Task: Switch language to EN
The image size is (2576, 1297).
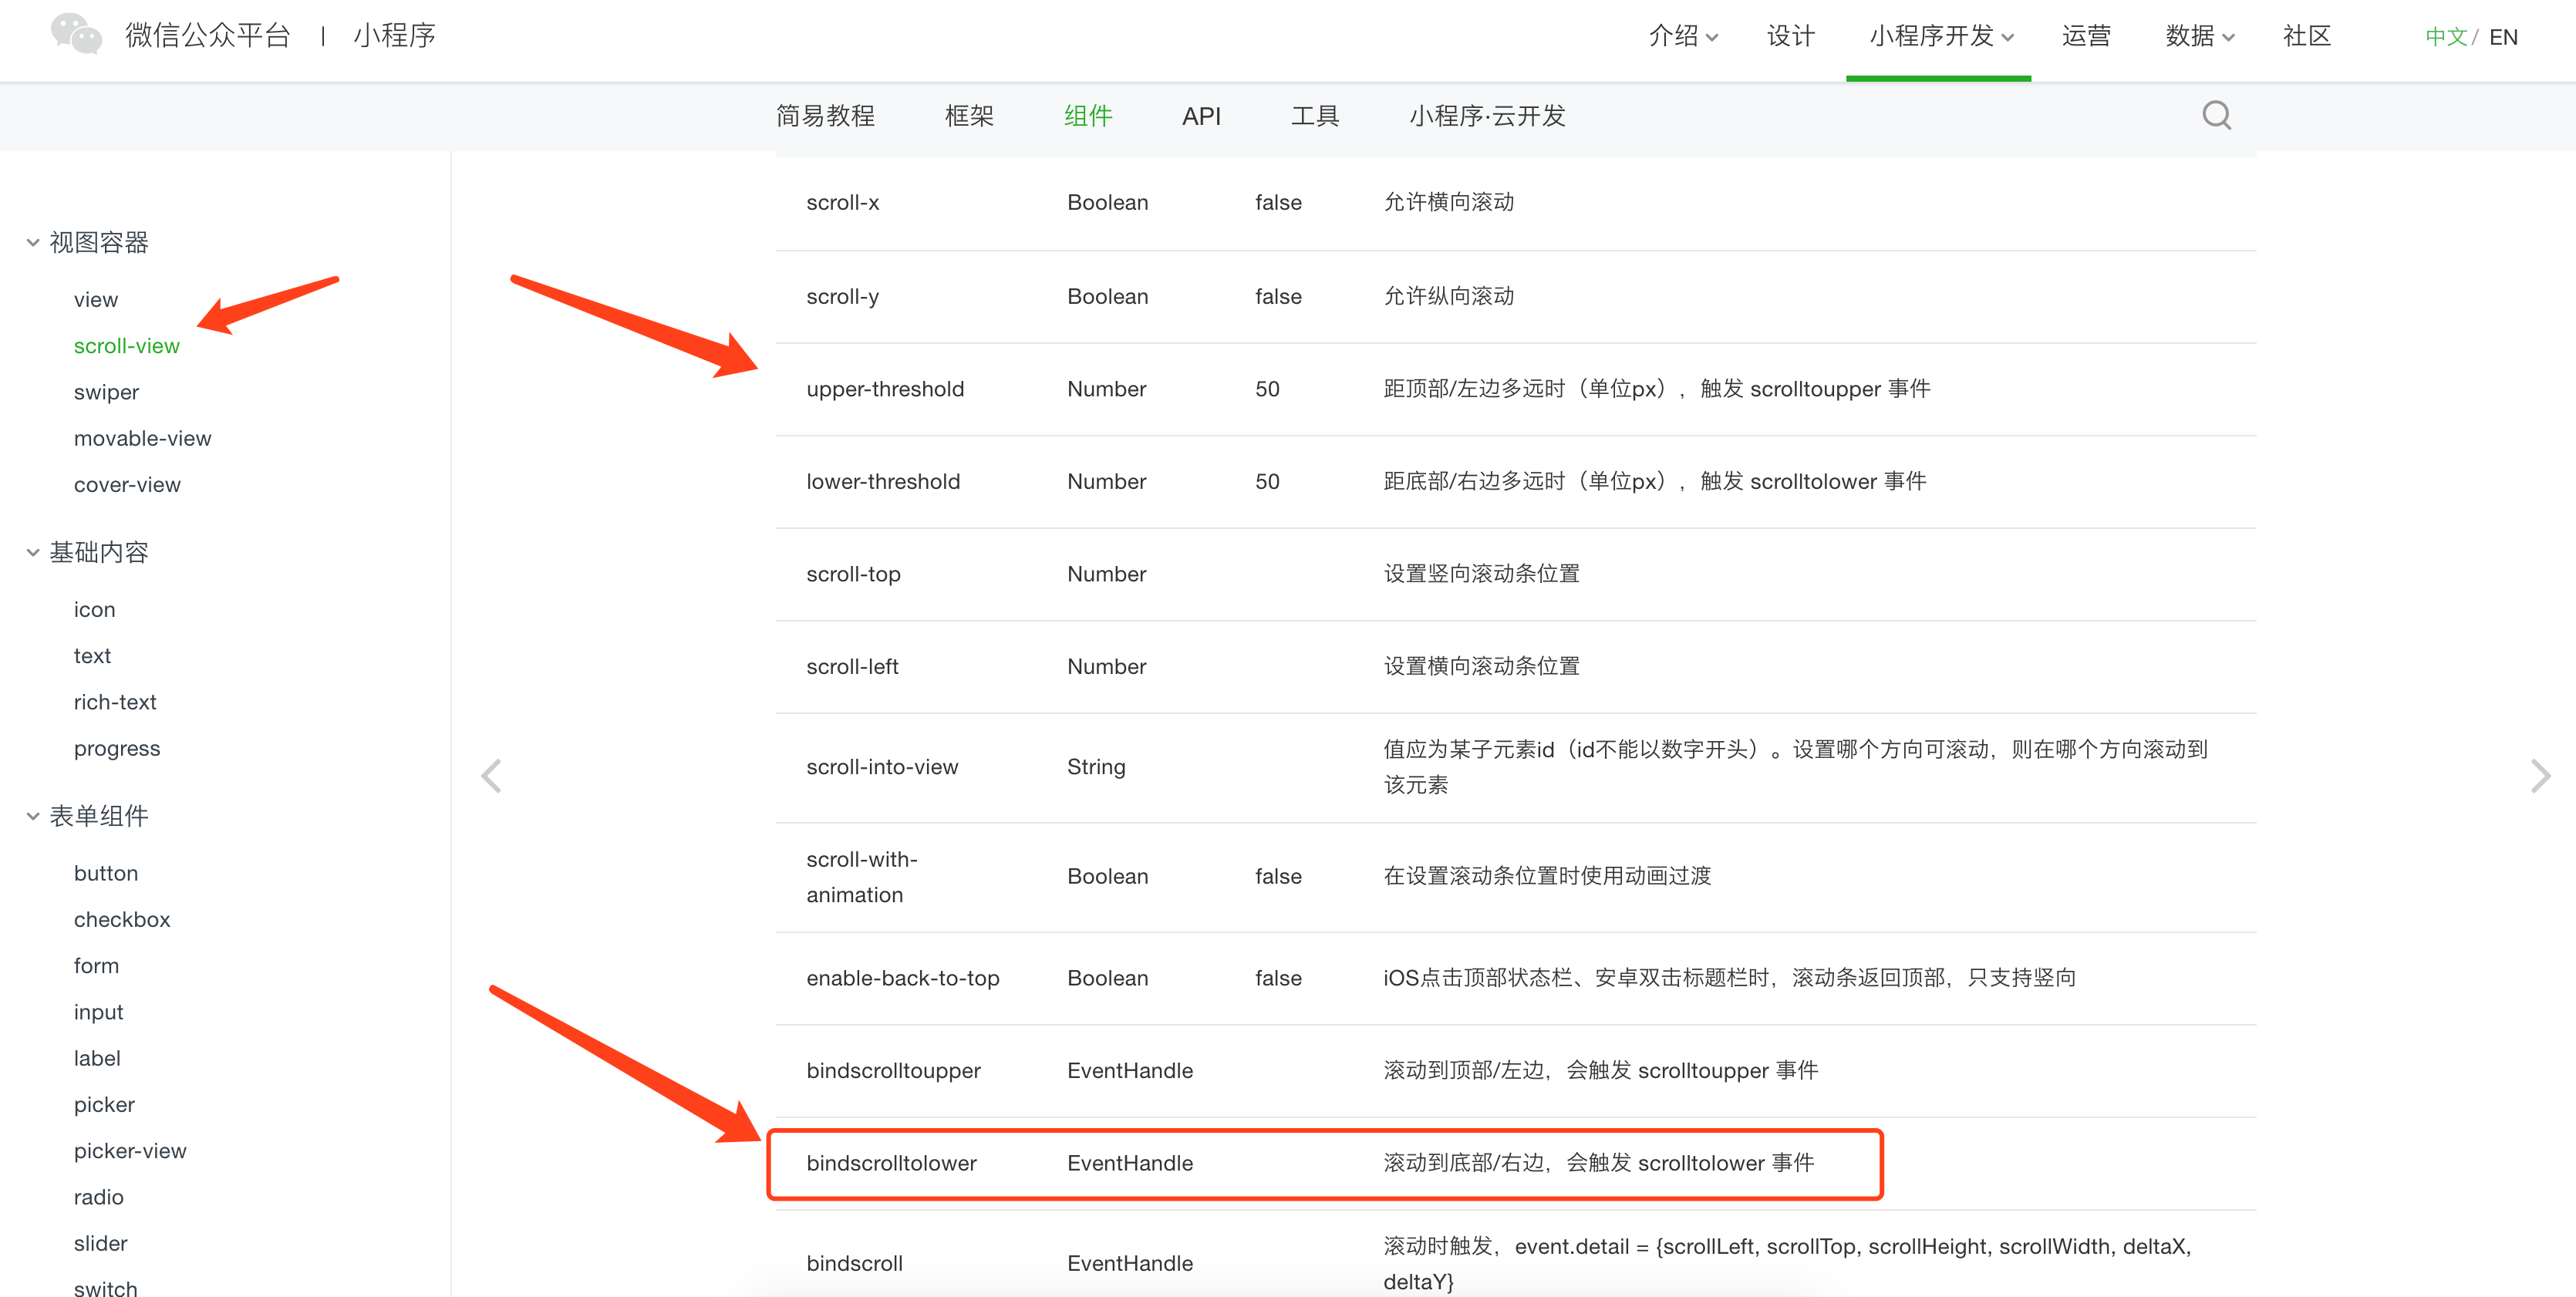Action: tap(2503, 37)
